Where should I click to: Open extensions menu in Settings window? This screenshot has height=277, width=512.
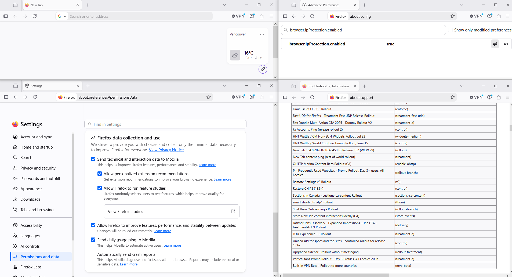pos(262,97)
